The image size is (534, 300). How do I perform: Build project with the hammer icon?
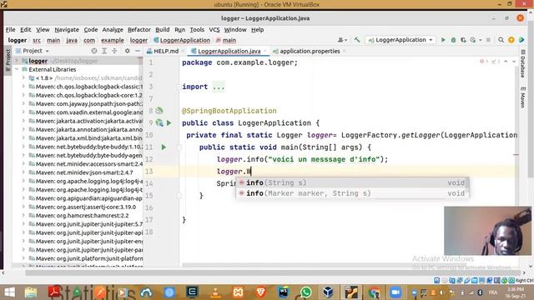coord(356,40)
